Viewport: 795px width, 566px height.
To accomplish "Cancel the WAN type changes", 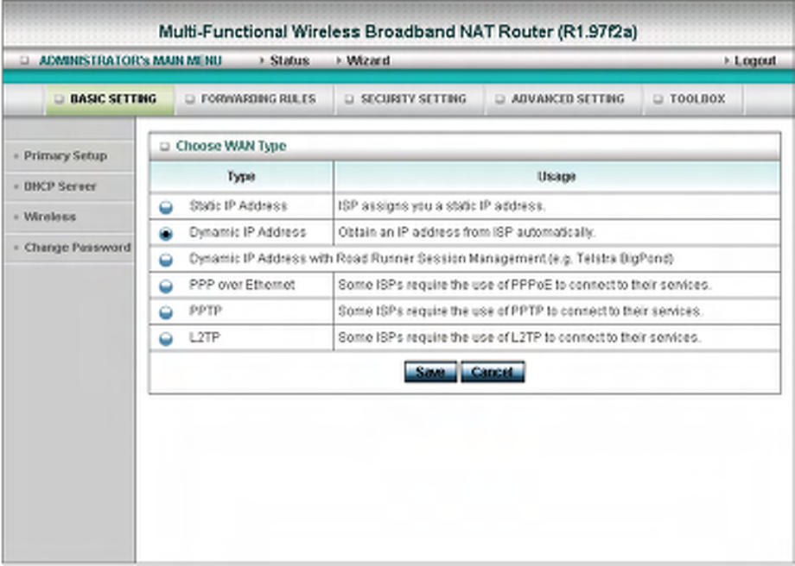I will tap(493, 372).
